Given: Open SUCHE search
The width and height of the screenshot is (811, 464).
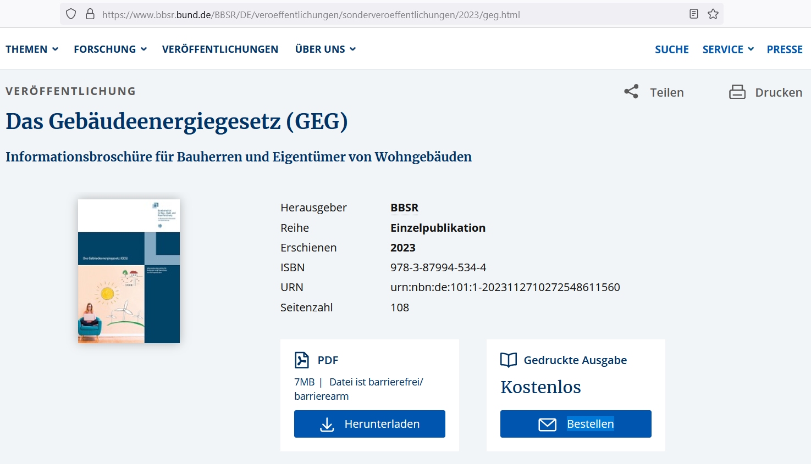Looking at the screenshot, I should (x=671, y=49).
